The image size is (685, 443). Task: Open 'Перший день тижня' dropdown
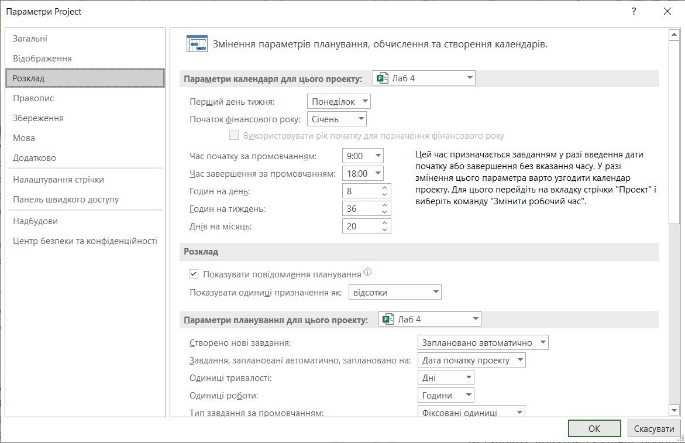(x=339, y=101)
